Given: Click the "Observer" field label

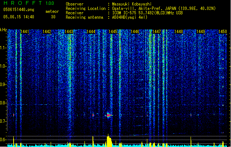Looking at the screenshot, I should click(x=75, y=4).
